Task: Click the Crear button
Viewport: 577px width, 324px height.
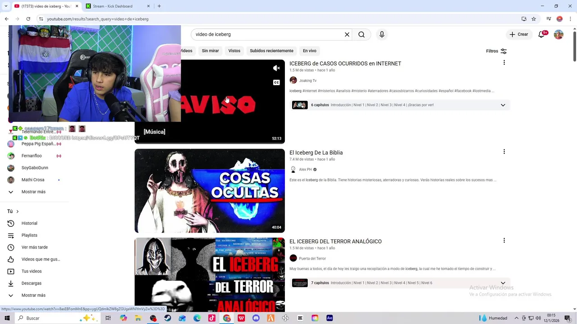Action: click(x=518, y=35)
